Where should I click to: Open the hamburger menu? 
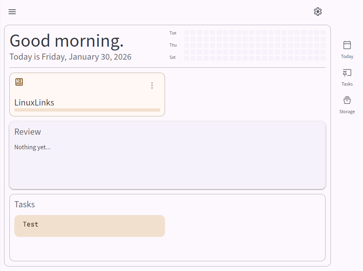pyautogui.click(x=12, y=12)
